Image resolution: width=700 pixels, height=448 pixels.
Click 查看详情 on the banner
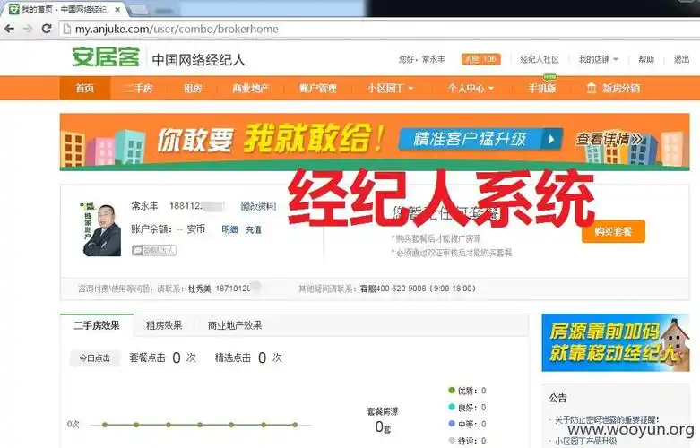[609, 139]
